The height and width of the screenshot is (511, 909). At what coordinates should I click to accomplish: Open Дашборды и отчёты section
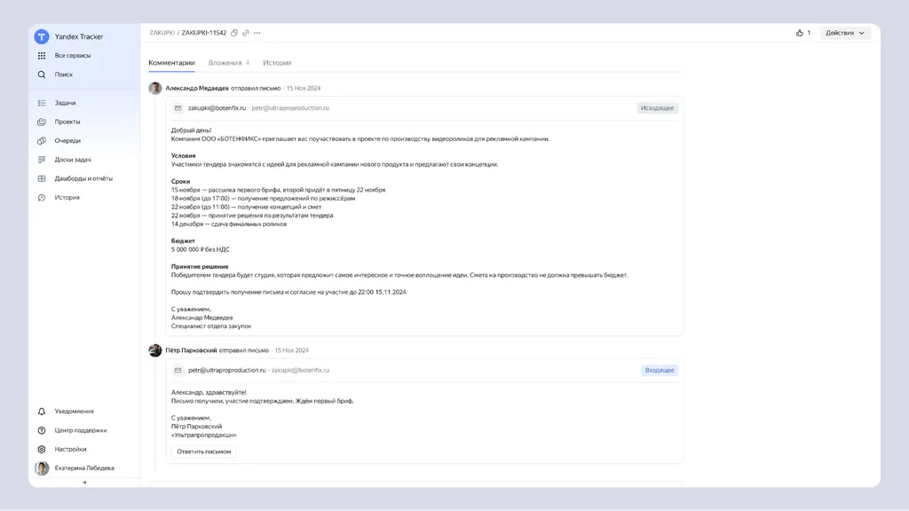pyautogui.click(x=84, y=178)
